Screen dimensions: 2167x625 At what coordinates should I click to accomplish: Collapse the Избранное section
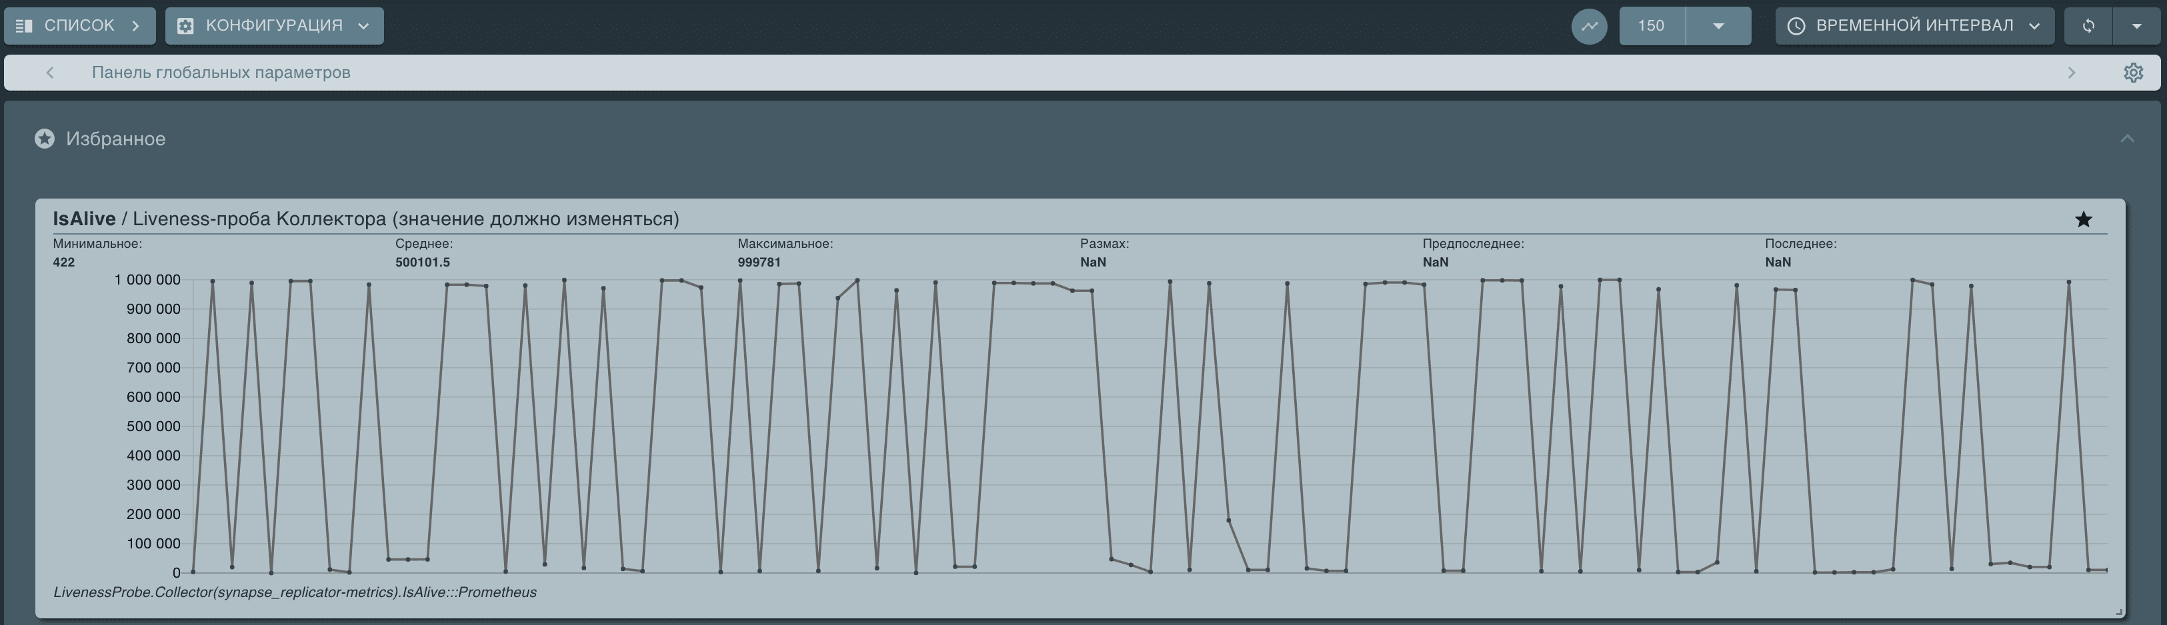pos(2126,139)
